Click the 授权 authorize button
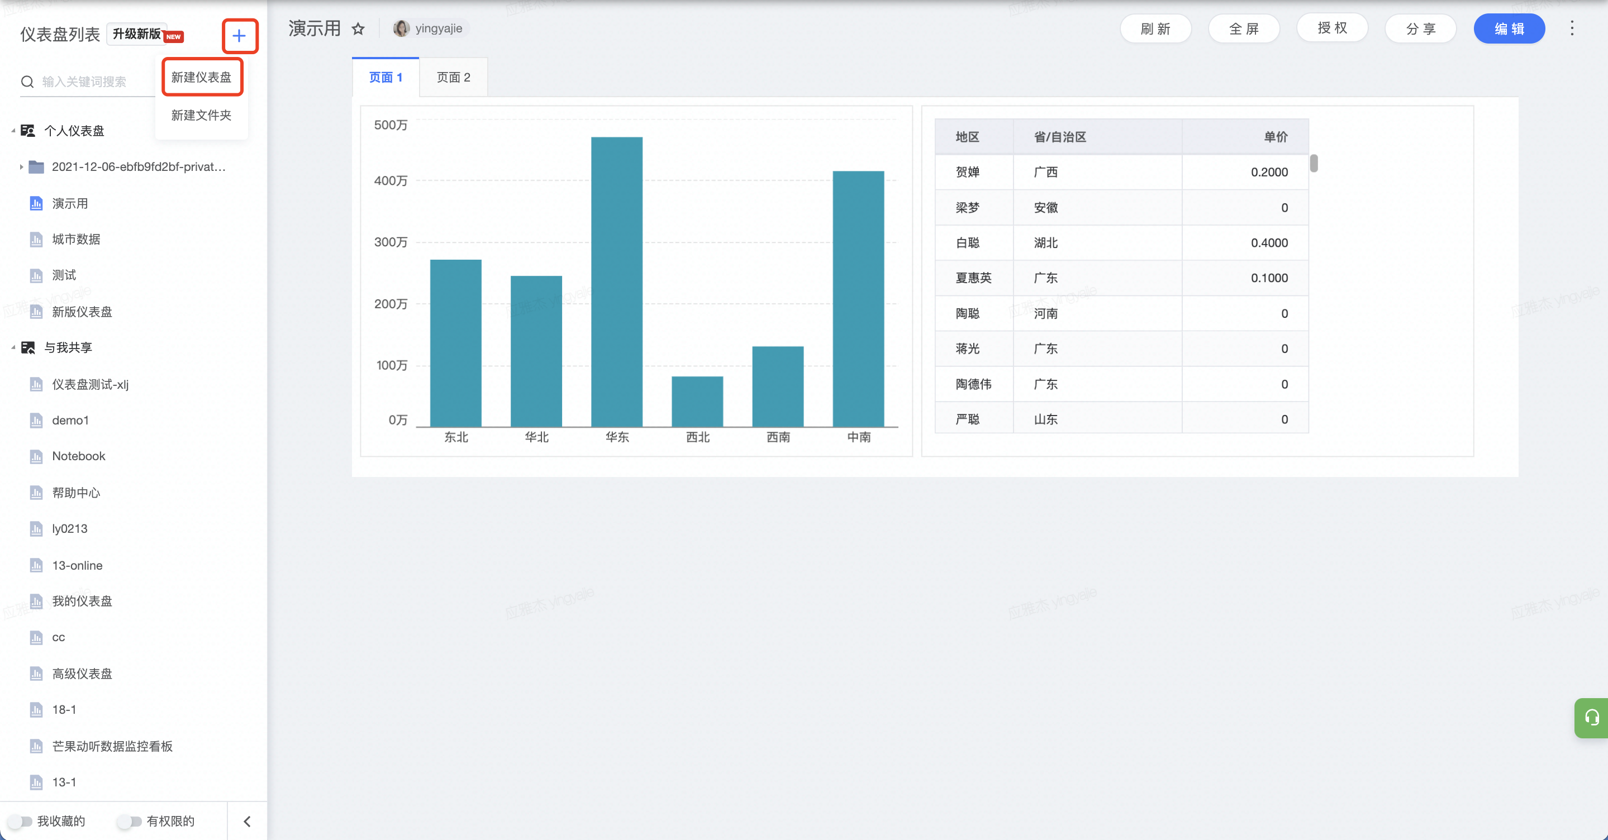Screen dimensions: 1608x840 (1332, 28)
